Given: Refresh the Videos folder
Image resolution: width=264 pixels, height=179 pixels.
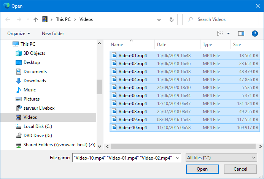Looking at the screenshot, I should coord(172,19).
